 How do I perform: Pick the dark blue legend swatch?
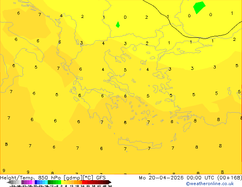[36, 182]
